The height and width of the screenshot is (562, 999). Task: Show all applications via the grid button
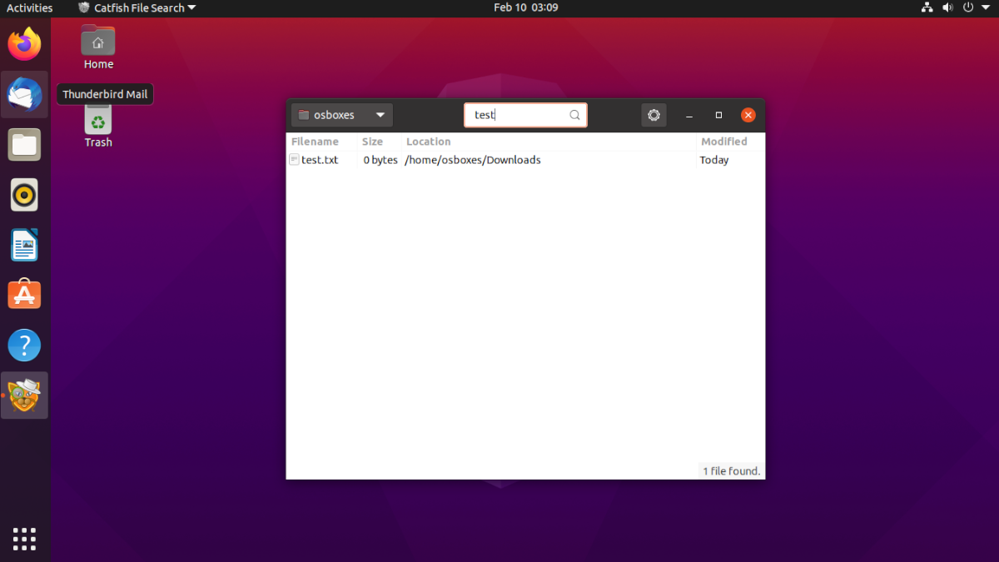(24, 539)
